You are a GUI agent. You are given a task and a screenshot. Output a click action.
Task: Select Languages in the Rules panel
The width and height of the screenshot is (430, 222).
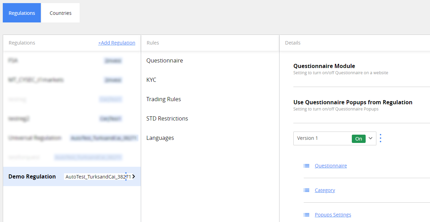pos(160,137)
